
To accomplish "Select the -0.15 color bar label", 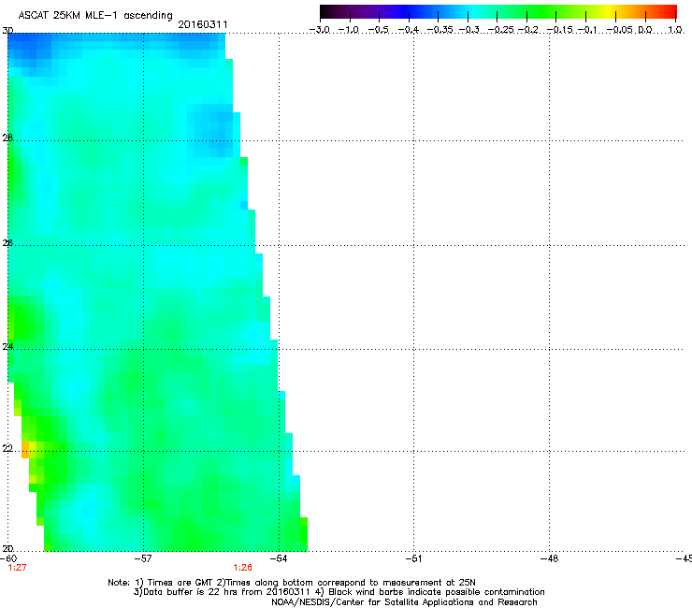I will tap(559, 30).
